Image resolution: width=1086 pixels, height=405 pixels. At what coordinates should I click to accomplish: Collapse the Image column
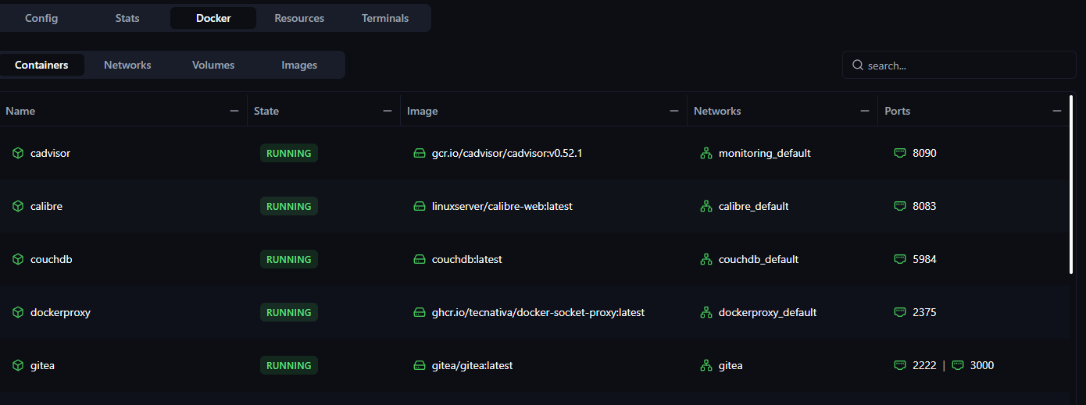pos(674,112)
